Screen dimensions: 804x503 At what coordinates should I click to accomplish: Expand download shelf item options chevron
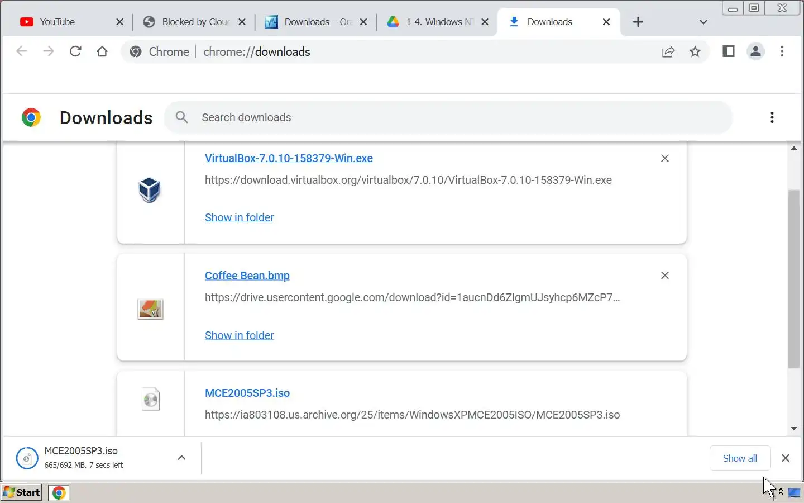click(x=181, y=458)
